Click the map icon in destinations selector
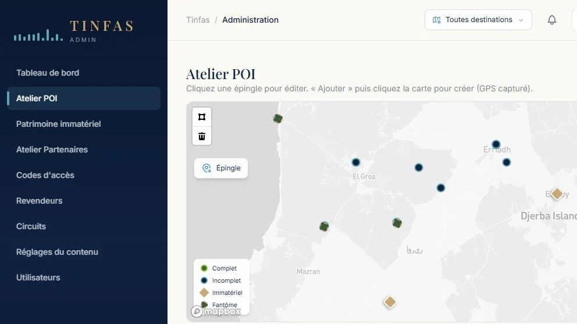 [x=436, y=20]
